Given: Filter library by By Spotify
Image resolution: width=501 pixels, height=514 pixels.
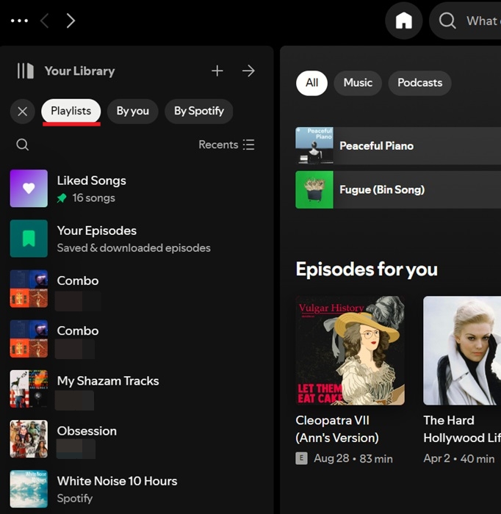Looking at the screenshot, I should pos(198,111).
